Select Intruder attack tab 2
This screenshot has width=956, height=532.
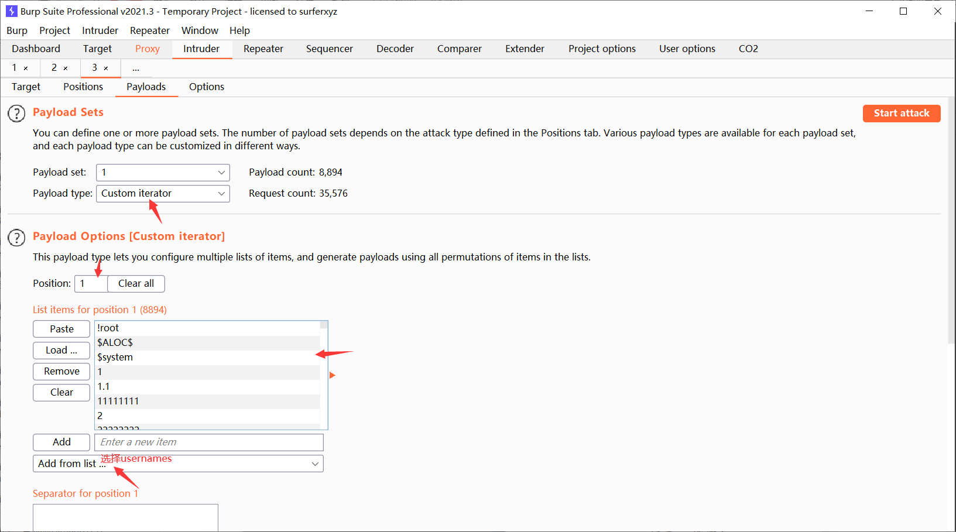(x=54, y=68)
